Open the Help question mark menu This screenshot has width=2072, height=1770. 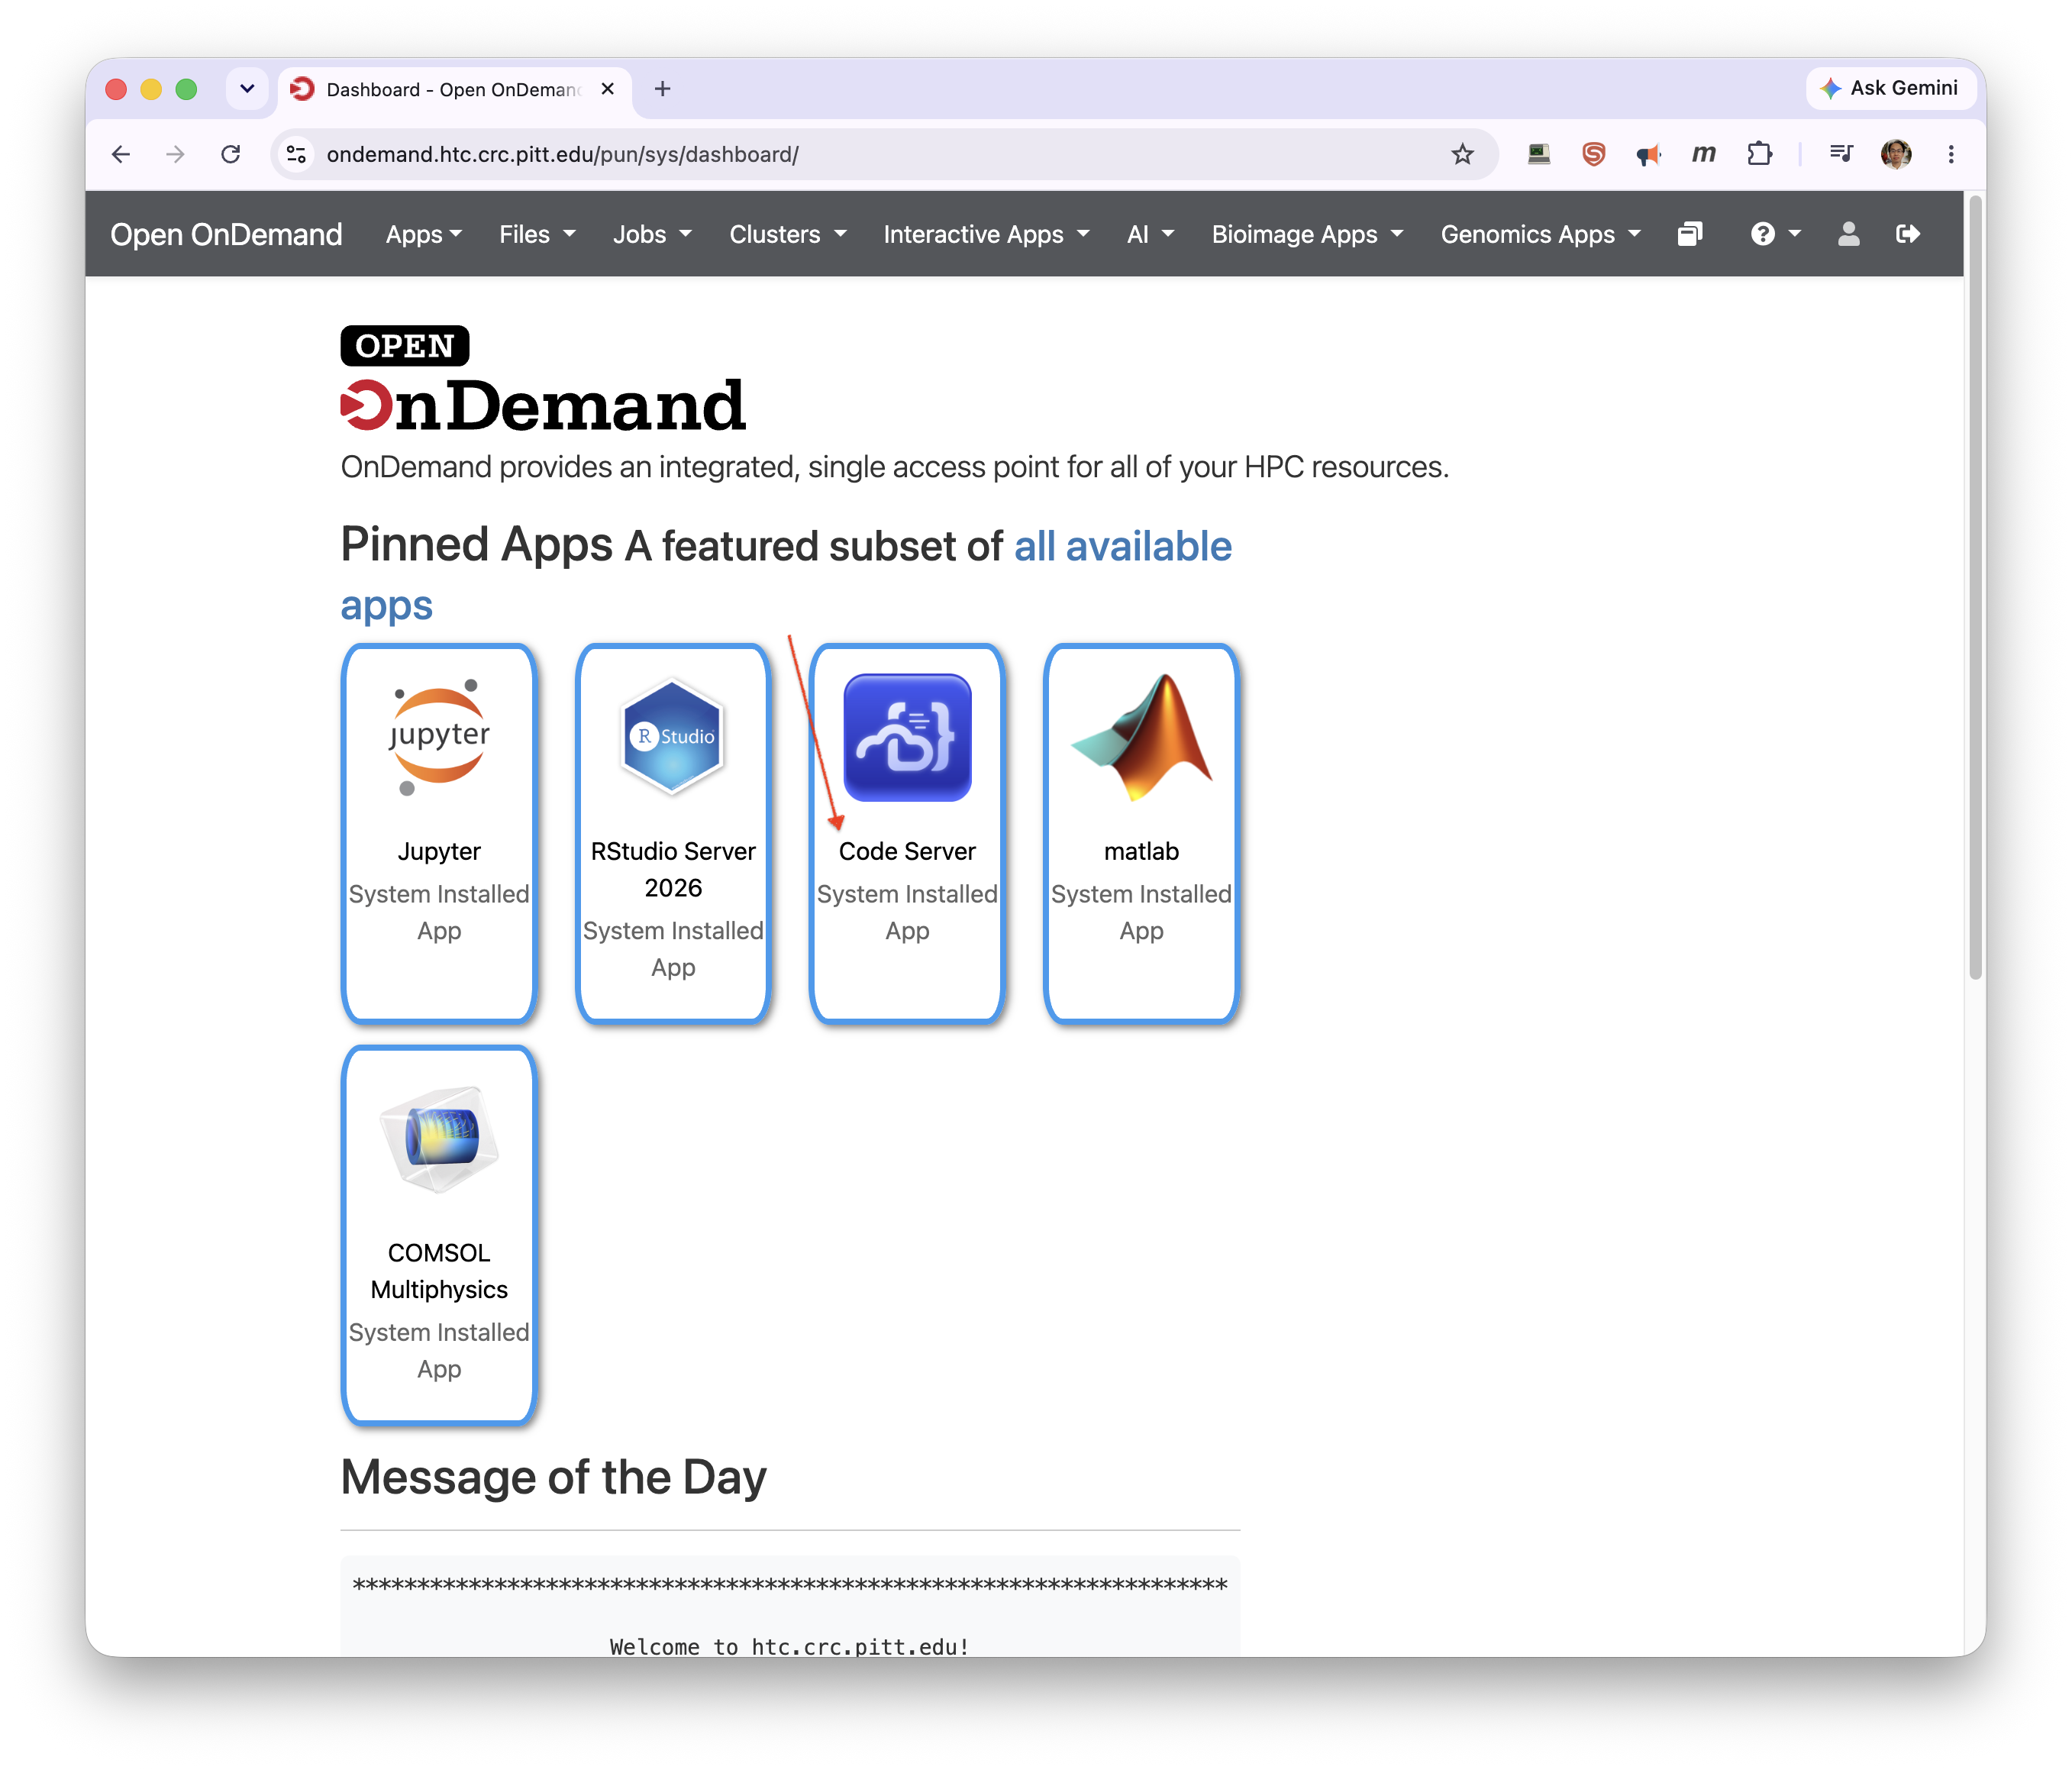tap(1775, 234)
